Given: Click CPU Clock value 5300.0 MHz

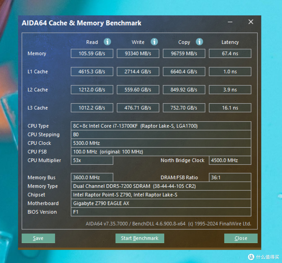Looking at the screenshot, I should coord(161,143).
